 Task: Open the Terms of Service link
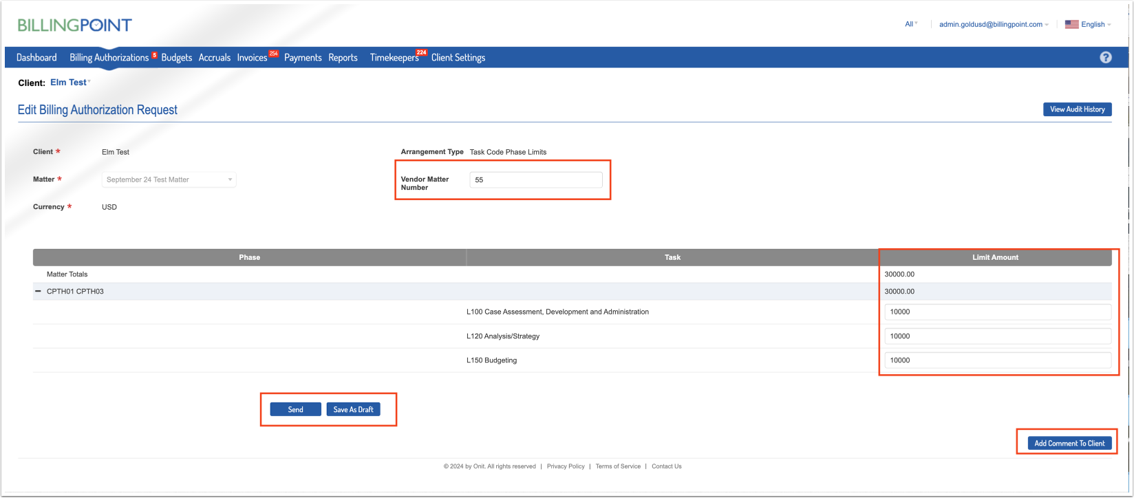click(618, 466)
